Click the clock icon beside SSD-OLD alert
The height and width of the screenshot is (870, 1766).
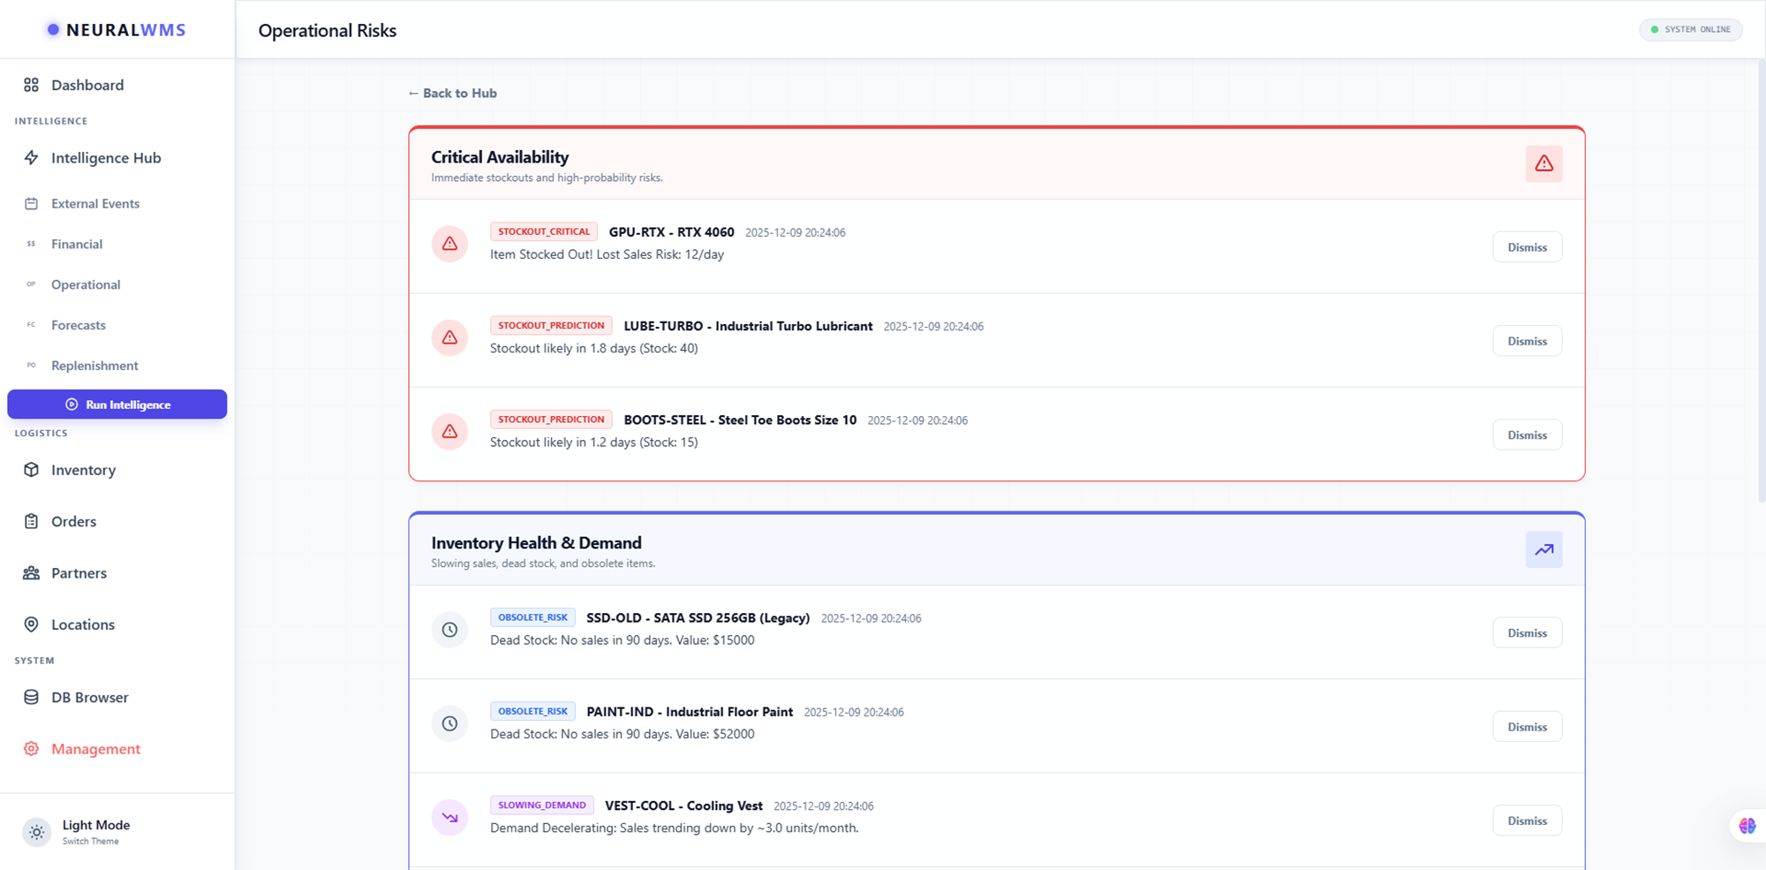pos(449,630)
